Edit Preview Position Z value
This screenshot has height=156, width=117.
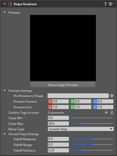105,101
